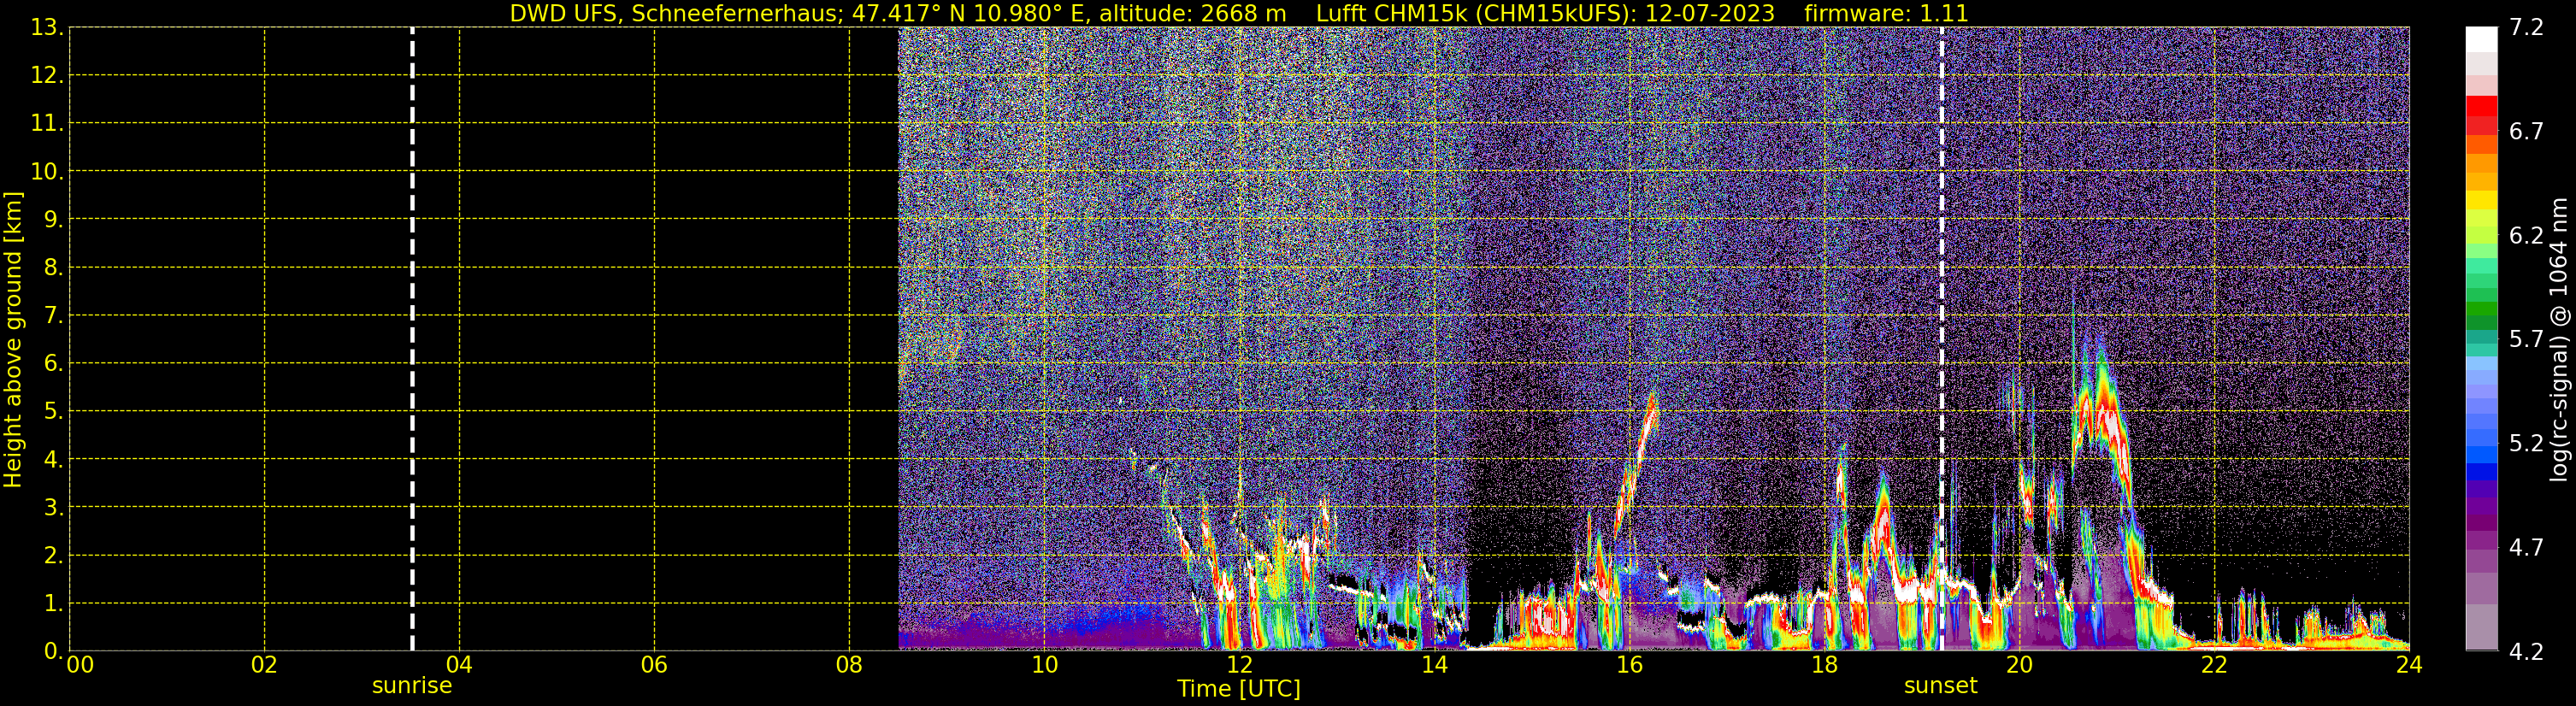Click the white dashed sunset marker line
2576x706 pixels.
[1942, 339]
